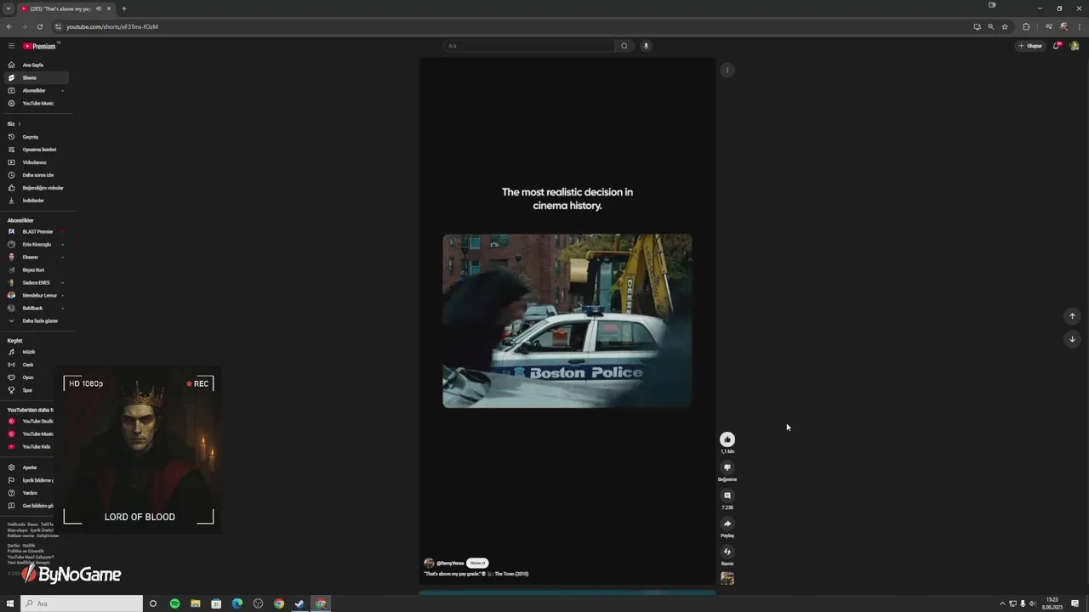Click Abone ol subscribe button
Viewport: 1089px width, 612px height.
(x=477, y=563)
